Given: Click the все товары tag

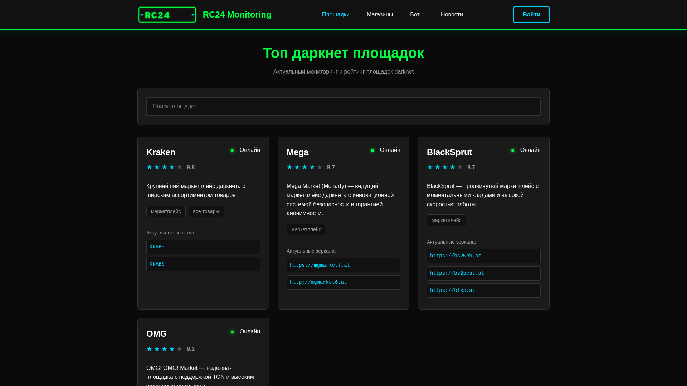Looking at the screenshot, I should click(206, 211).
